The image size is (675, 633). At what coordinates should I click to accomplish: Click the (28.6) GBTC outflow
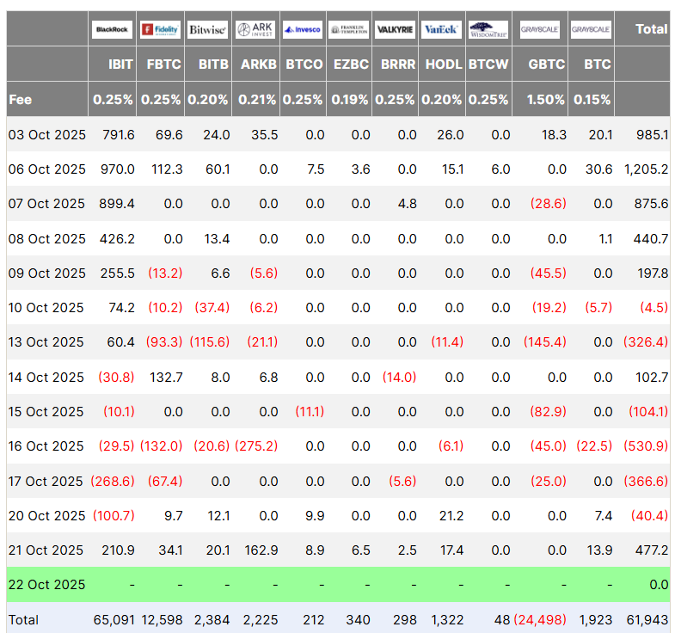(549, 203)
